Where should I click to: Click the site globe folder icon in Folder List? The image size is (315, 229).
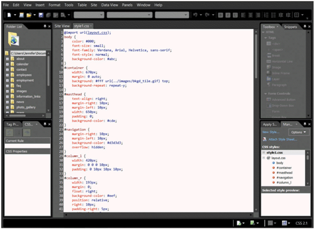(14, 39)
